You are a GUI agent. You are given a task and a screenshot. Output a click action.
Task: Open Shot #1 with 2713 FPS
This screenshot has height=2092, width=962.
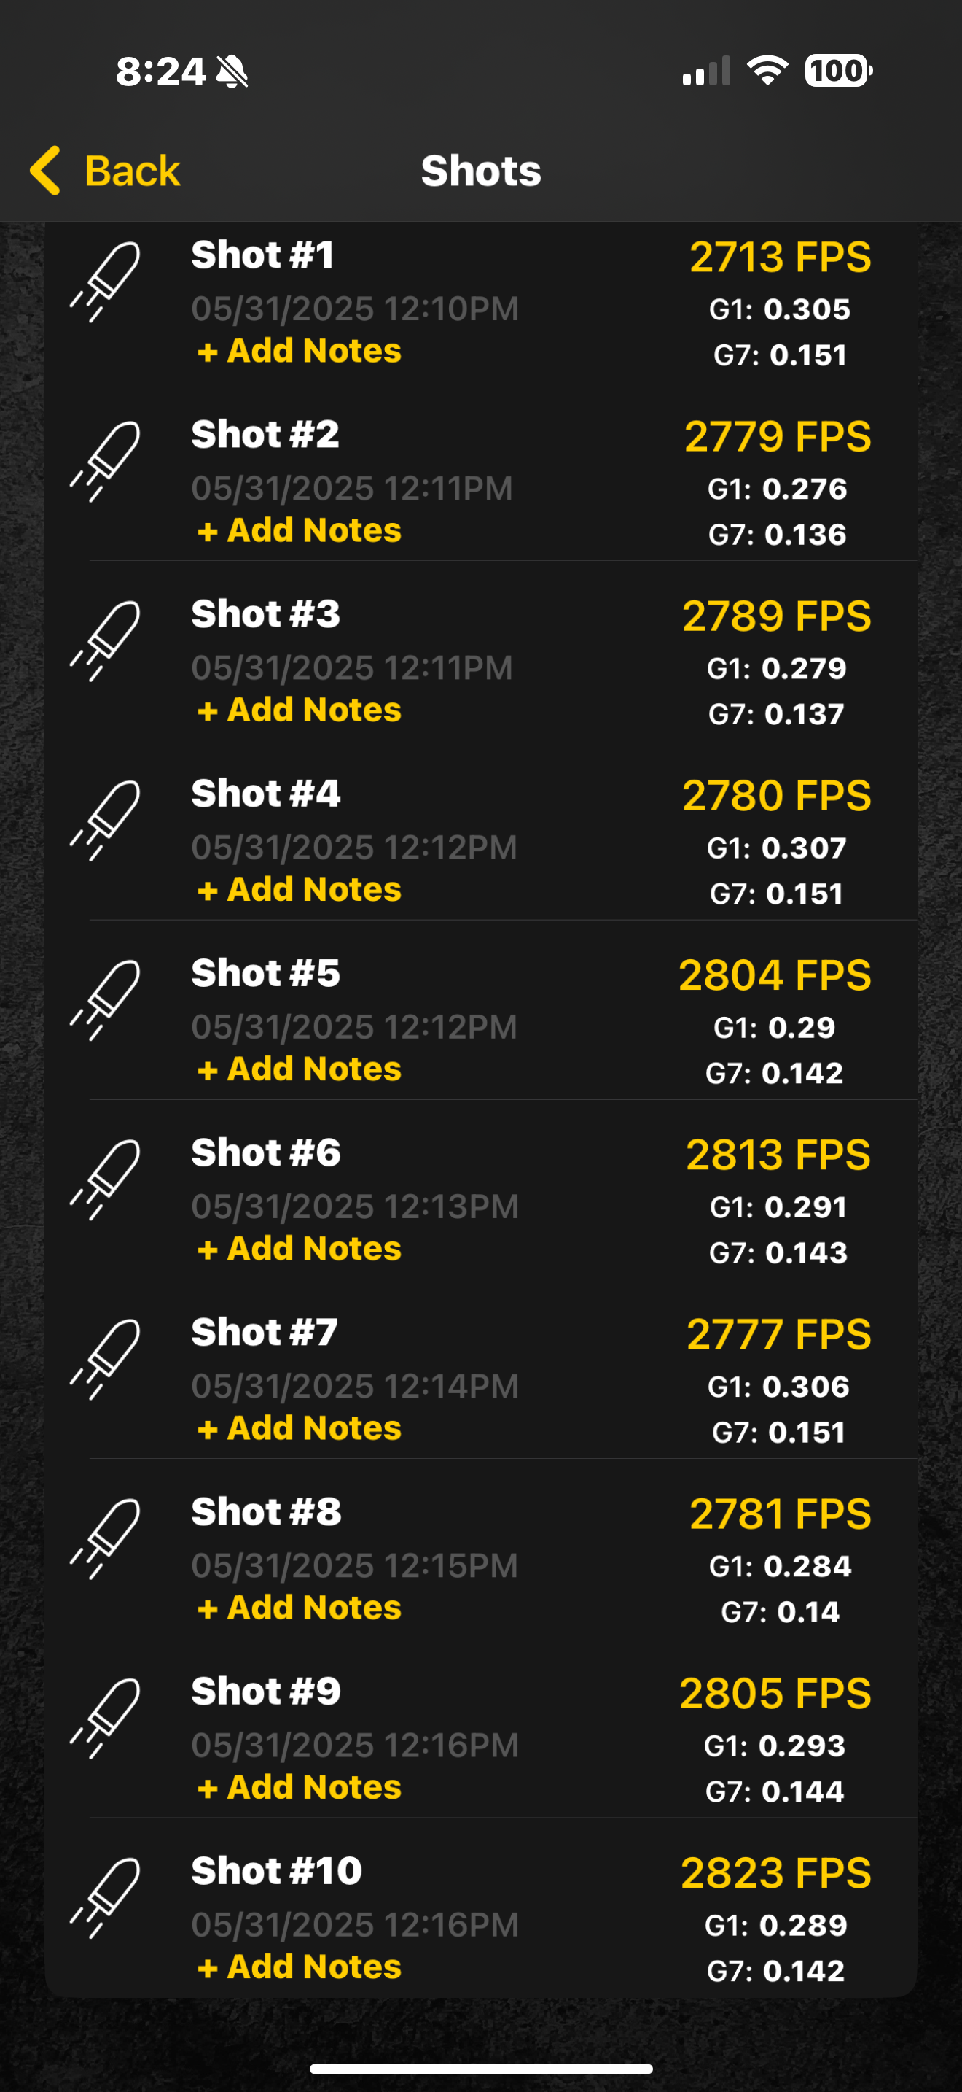[481, 302]
